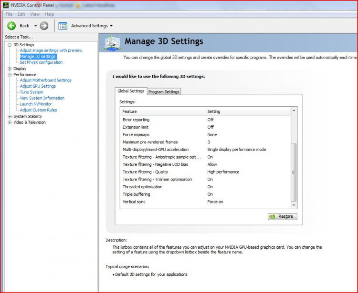The width and height of the screenshot is (358, 293).
Task: Click the settings list scrollbar thumb
Action: pyautogui.click(x=294, y=172)
